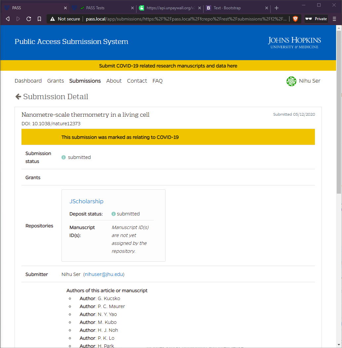Go forward in browser history
Screen dimensions: 342x348
coord(18,19)
